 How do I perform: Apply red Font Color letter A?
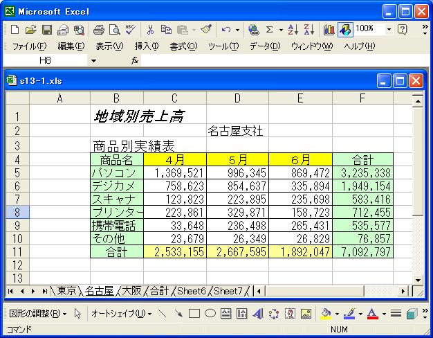[x=373, y=314]
